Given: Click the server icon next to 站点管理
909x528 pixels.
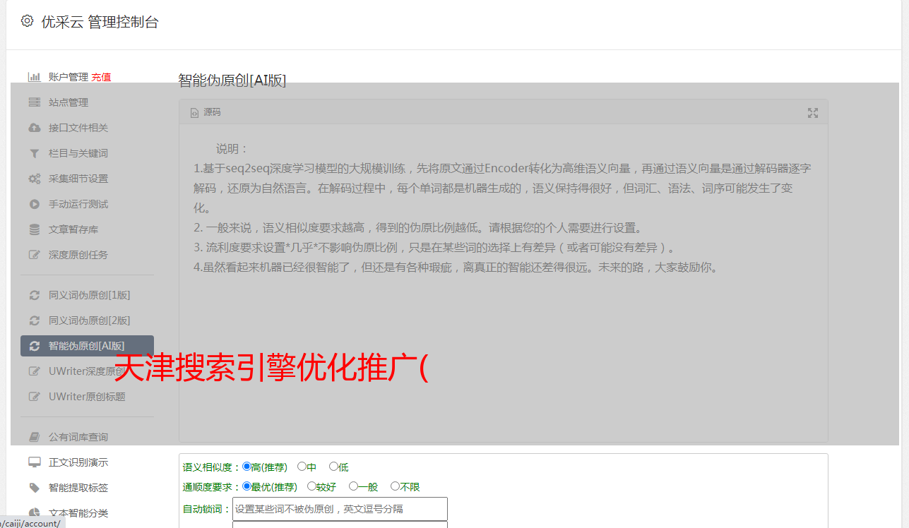Looking at the screenshot, I should [34, 102].
